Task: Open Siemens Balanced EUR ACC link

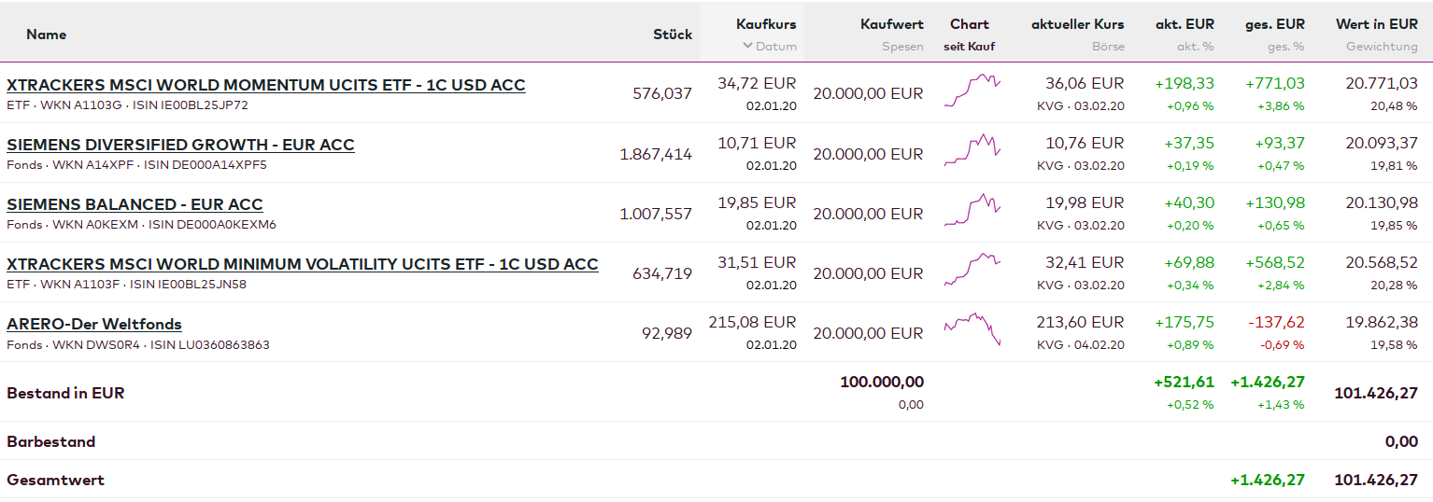Action: click(135, 204)
